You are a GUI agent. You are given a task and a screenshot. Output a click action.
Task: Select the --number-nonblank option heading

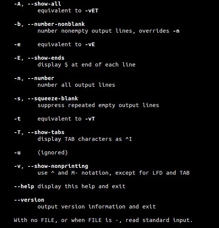coord(56,24)
